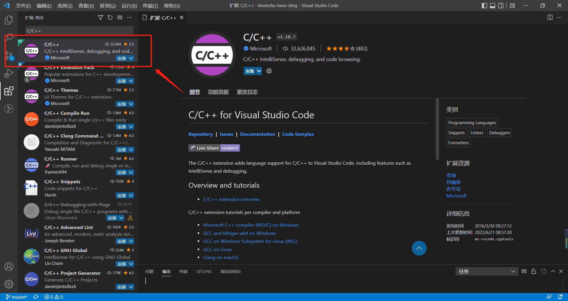Screen dimensions: 568x301
Task: Install the C/C++ Clang Command Adapter
Action: (122, 150)
